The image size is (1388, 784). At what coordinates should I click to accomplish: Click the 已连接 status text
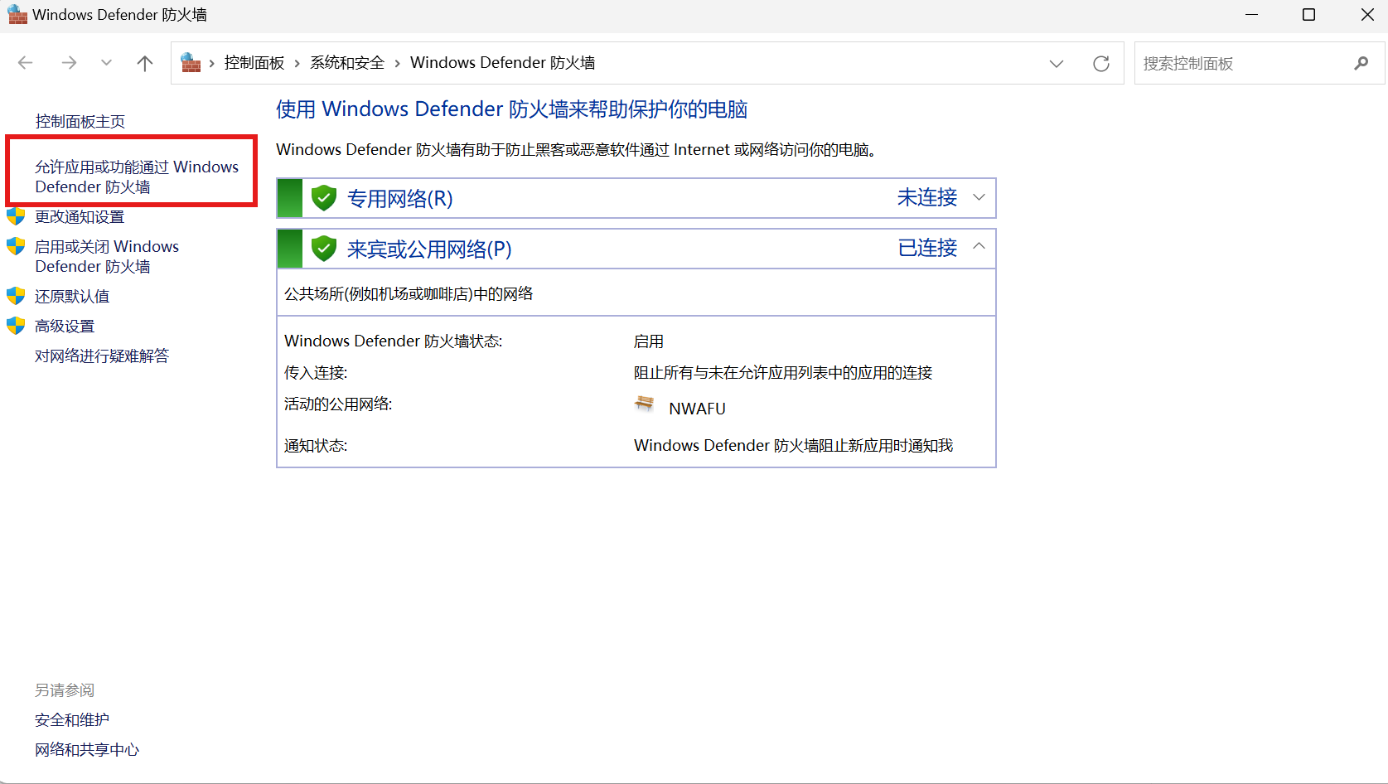tap(927, 248)
